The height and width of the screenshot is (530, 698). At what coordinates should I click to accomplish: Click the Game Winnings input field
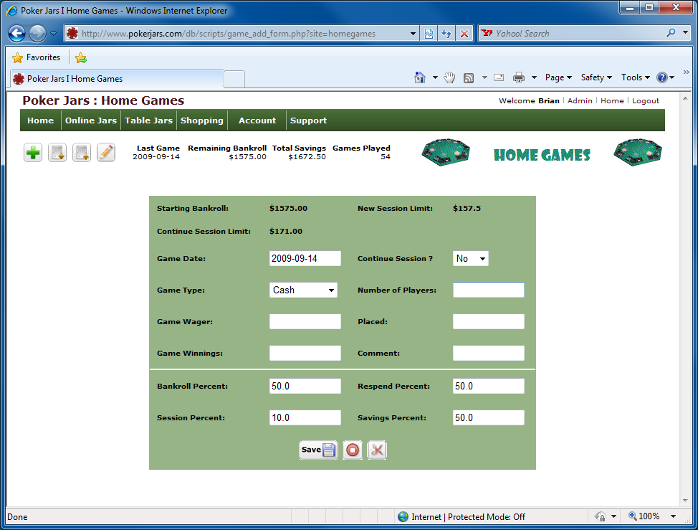305,354
